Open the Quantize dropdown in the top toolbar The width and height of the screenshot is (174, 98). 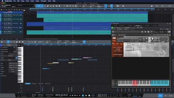click(85, 7)
